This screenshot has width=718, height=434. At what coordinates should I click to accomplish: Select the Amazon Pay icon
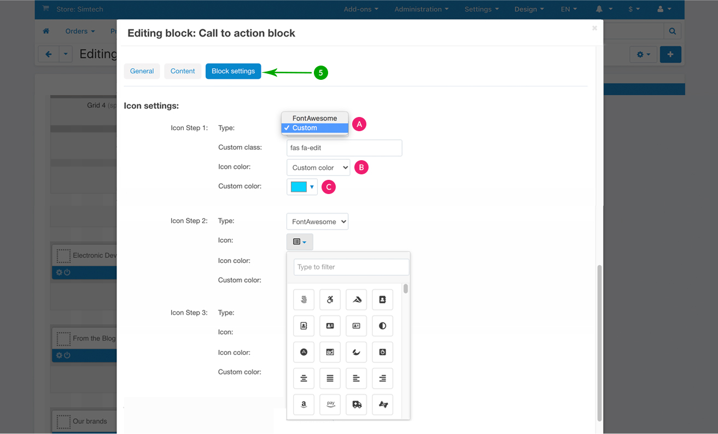tap(330, 404)
